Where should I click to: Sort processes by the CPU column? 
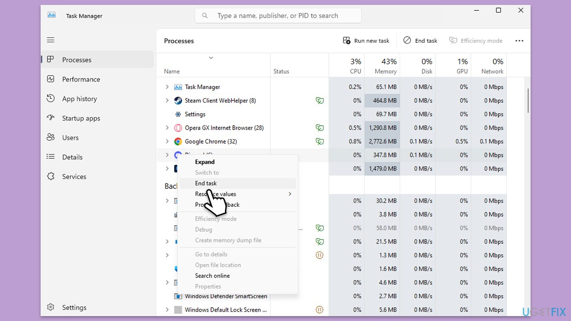[347, 66]
